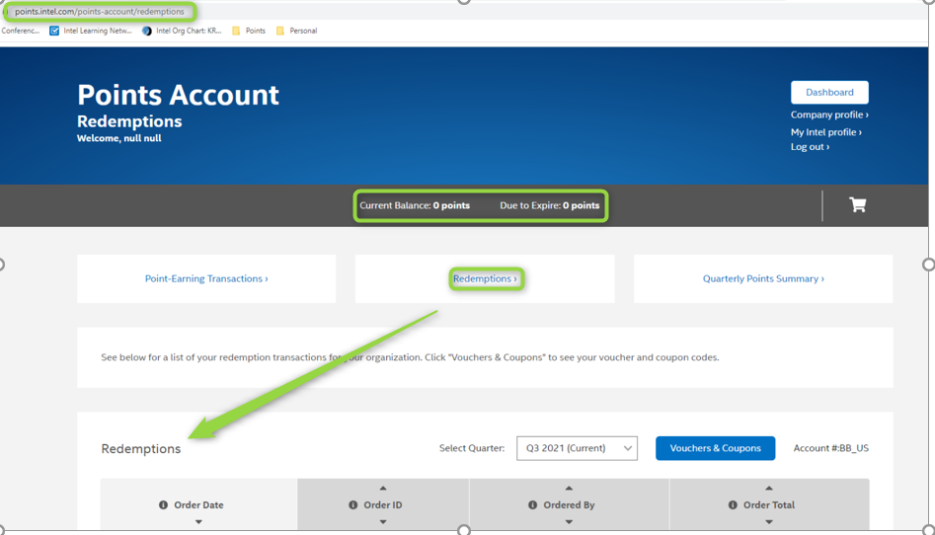The image size is (935, 535).
Task: Open Intel Learning Network bookmark
Action: point(91,31)
